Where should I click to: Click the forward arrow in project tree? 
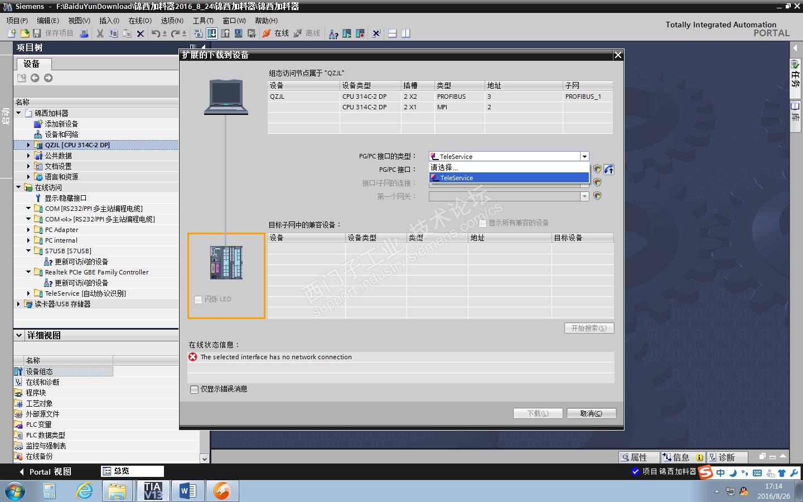pyautogui.click(x=49, y=78)
